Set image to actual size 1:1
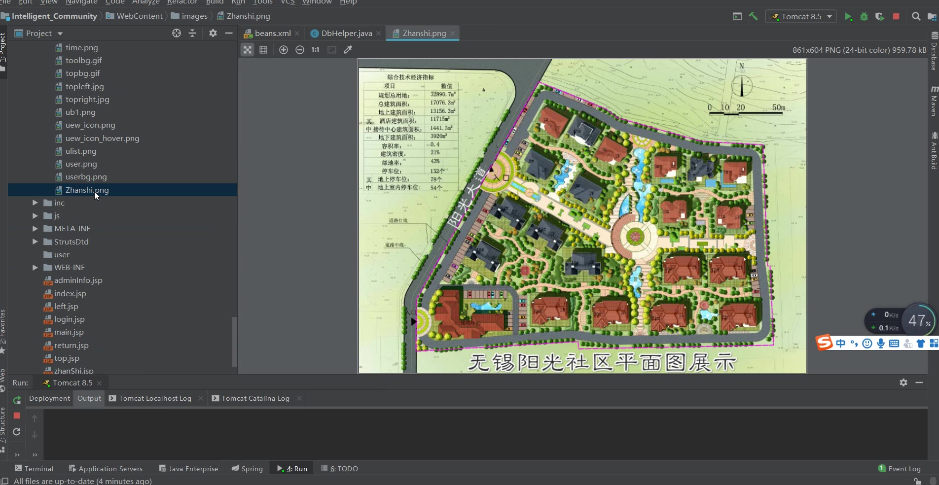This screenshot has width=939, height=485. [x=316, y=50]
